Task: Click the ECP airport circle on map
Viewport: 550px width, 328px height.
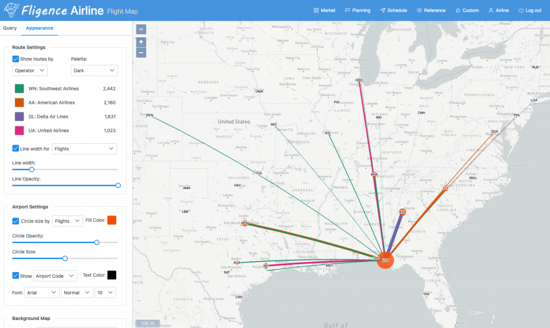Action: [x=385, y=260]
